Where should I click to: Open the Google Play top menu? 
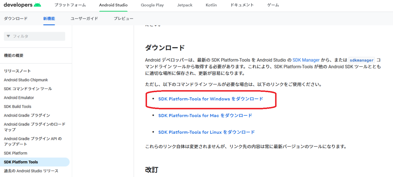click(x=152, y=5)
